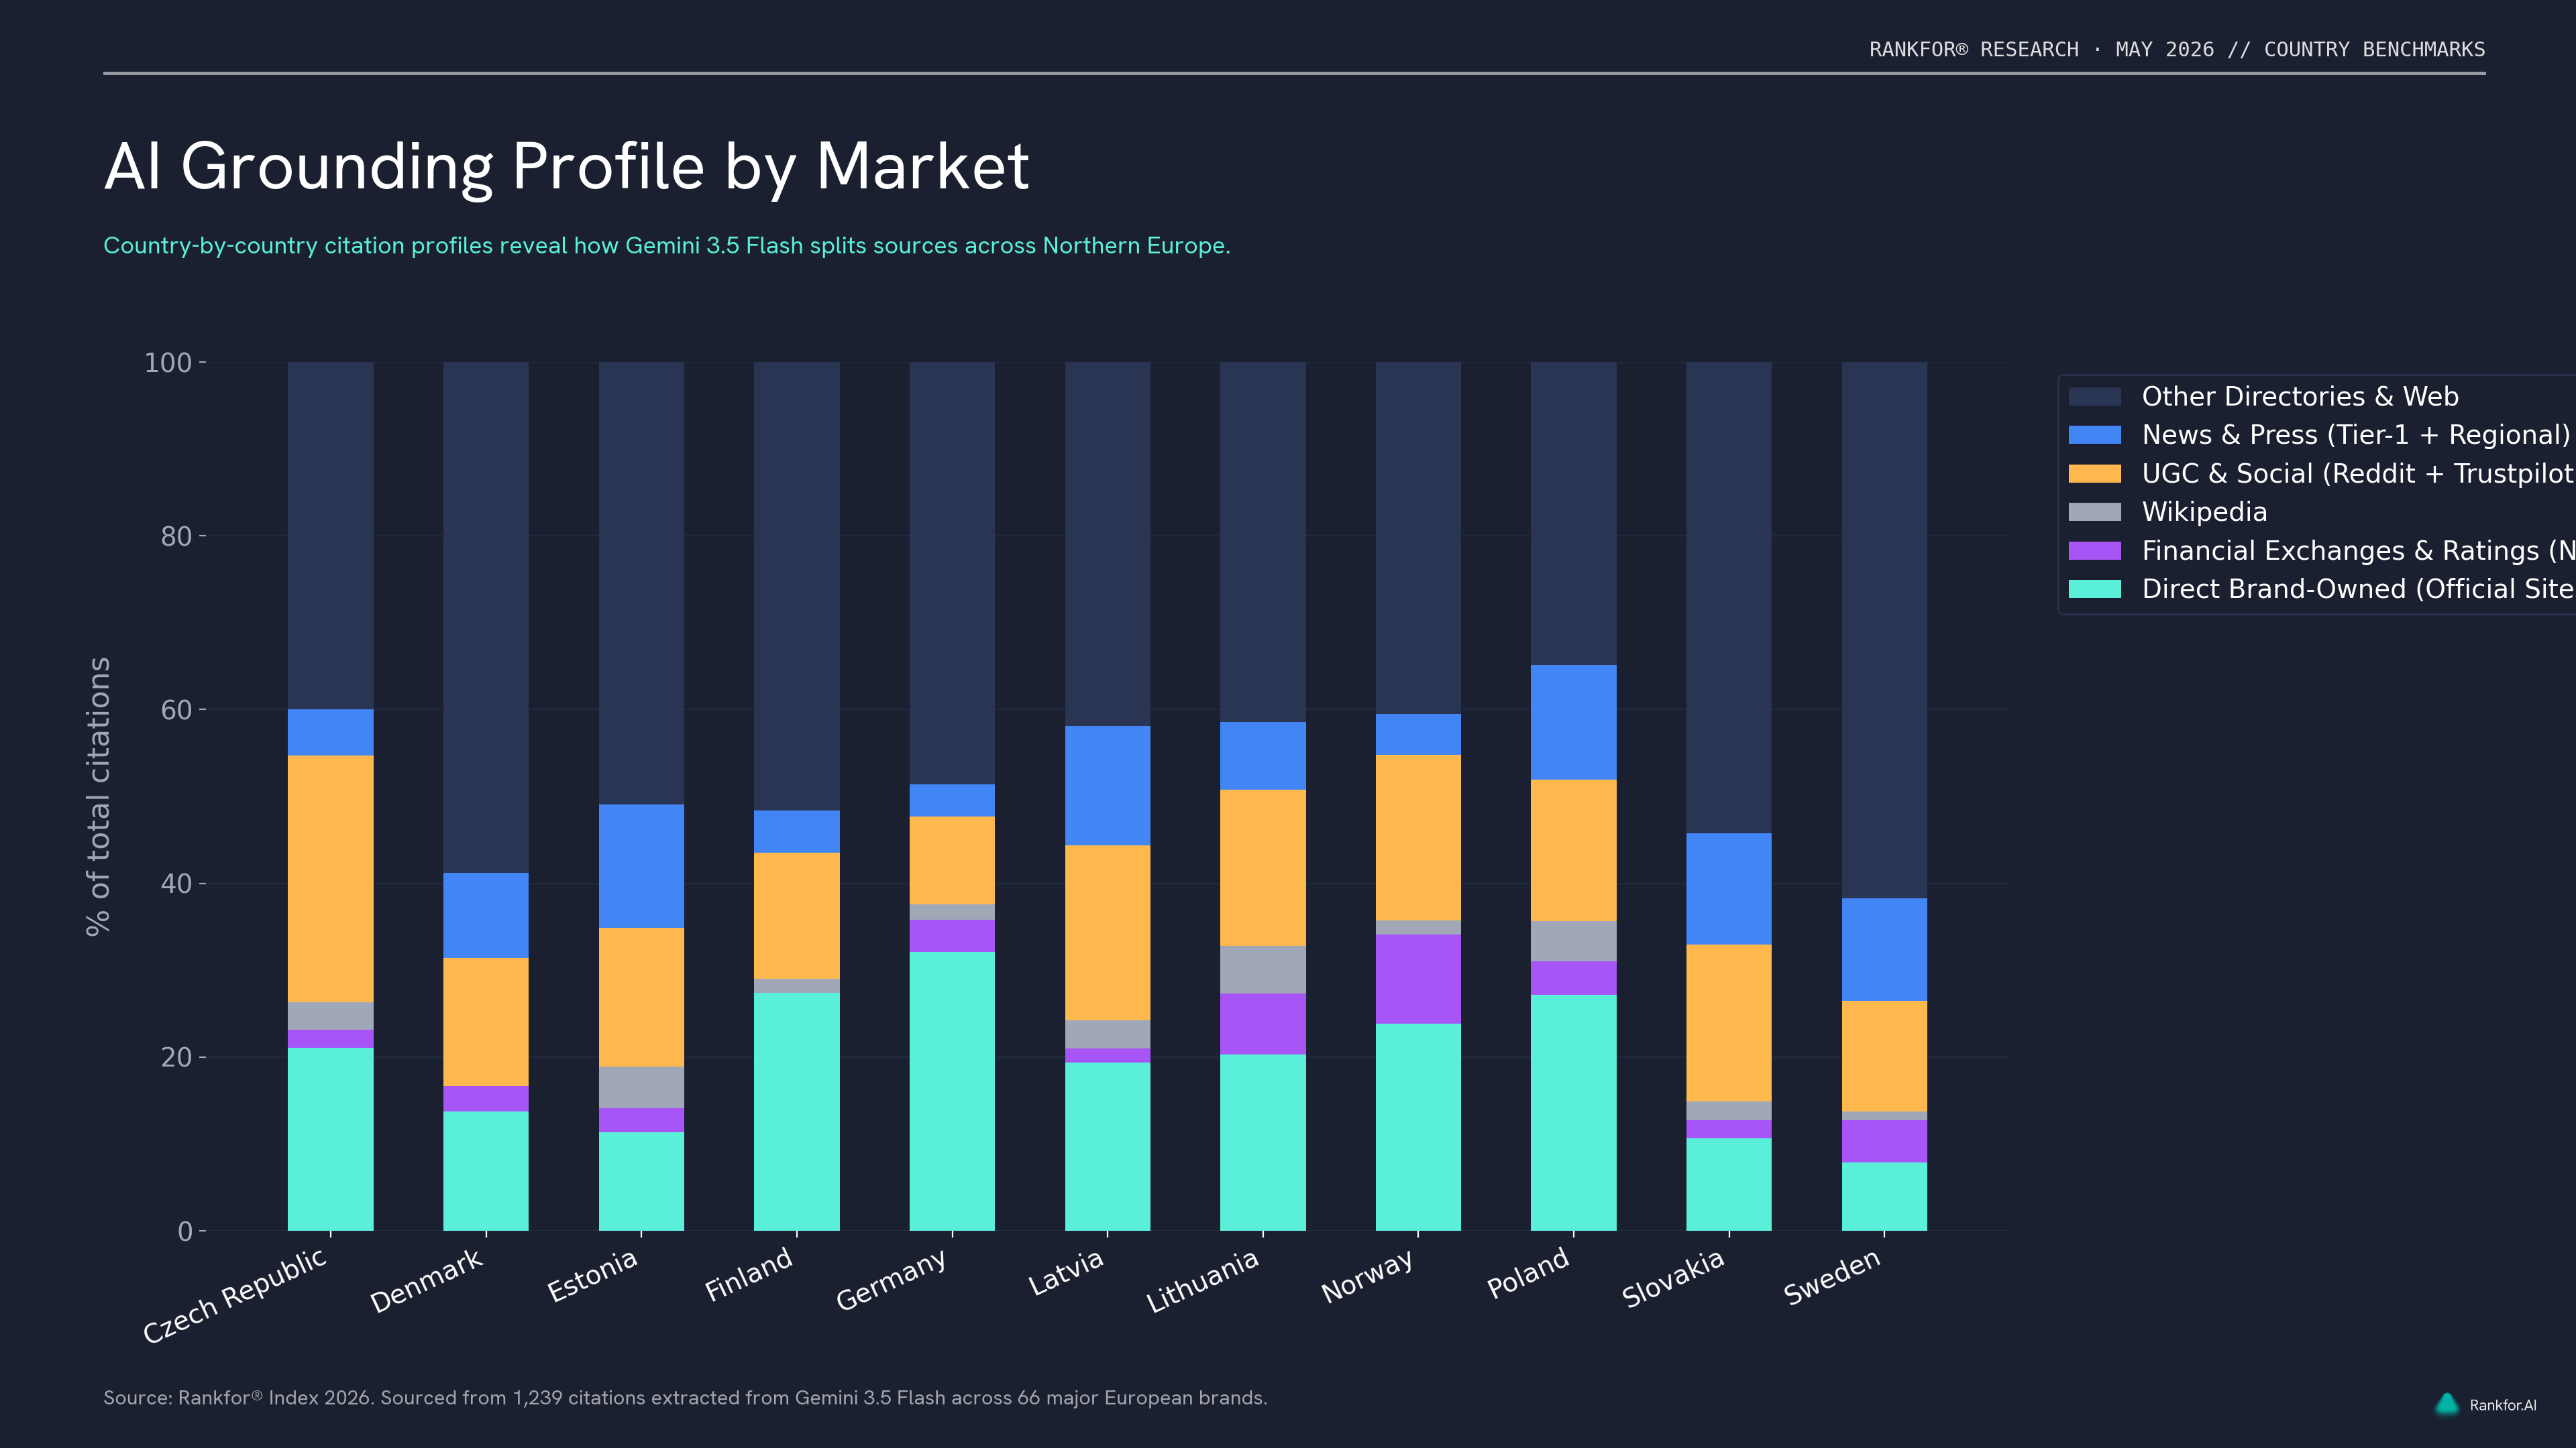Click Poland's blue News & Press bar segment
The width and height of the screenshot is (2576, 1448).
(1573, 723)
